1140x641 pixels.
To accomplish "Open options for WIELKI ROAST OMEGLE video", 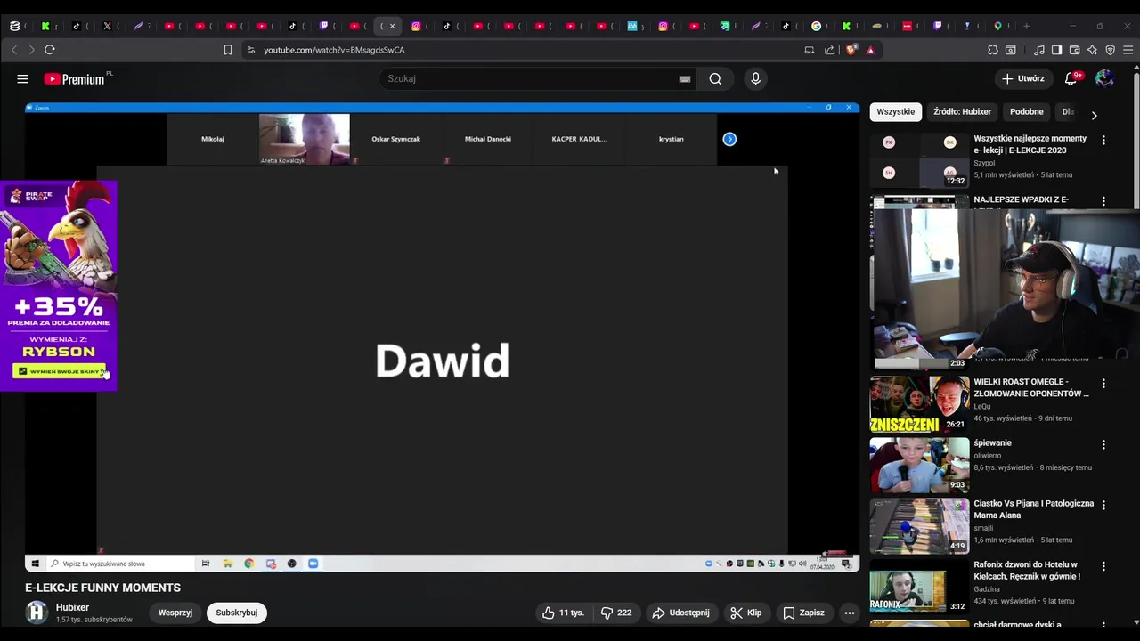I will [1103, 384].
